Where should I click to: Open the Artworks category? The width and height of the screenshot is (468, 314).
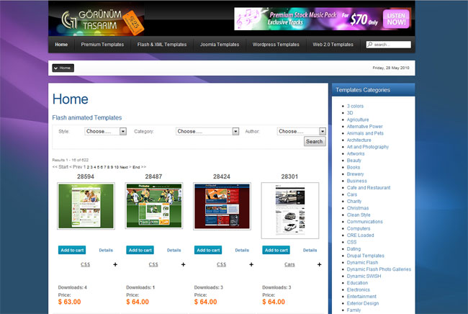pos(356,153)
